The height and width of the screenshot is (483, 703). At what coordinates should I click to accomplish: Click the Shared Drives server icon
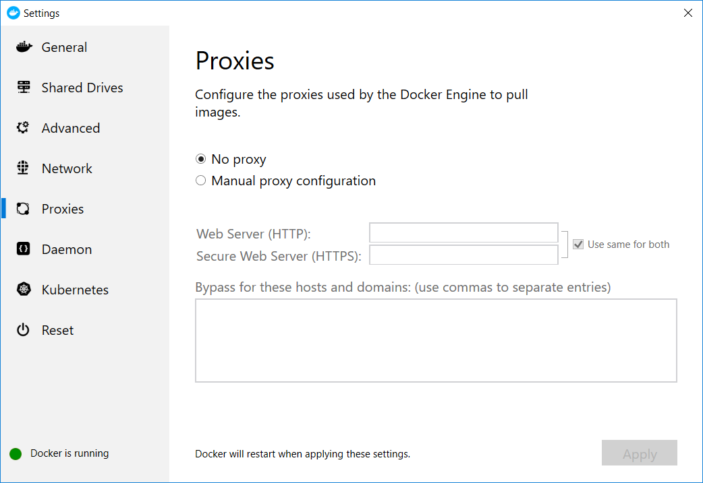coord(24,88)
